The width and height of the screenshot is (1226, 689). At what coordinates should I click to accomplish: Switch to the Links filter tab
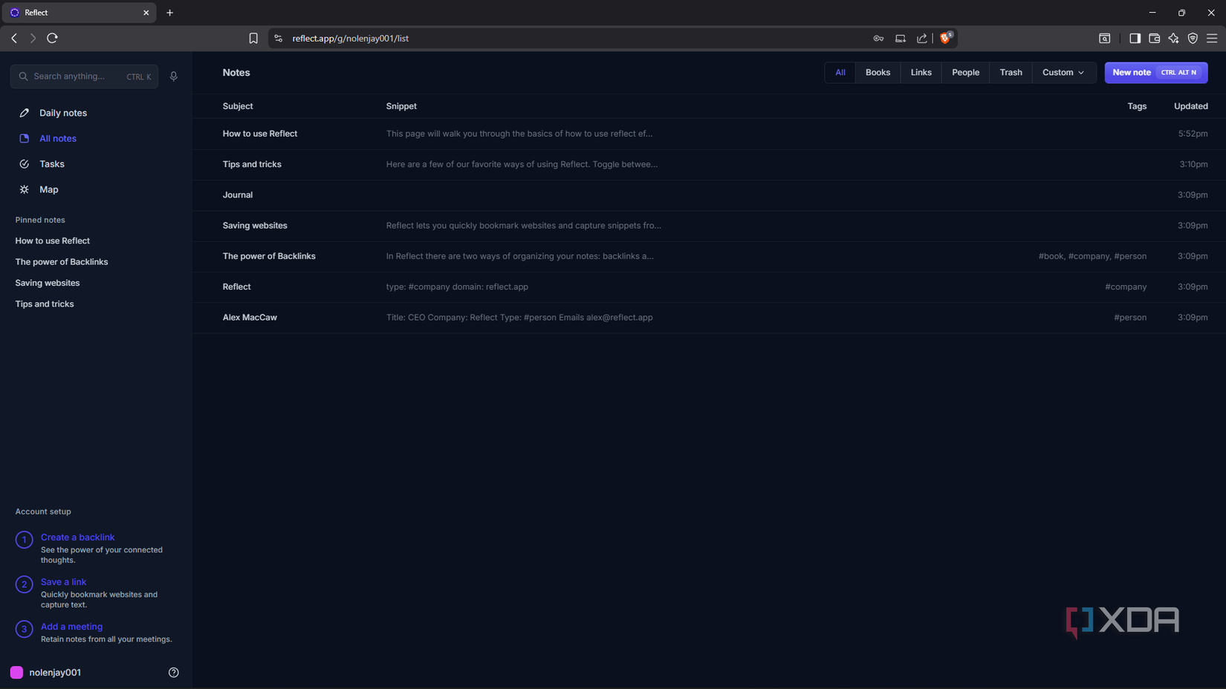tap(921, 73)
